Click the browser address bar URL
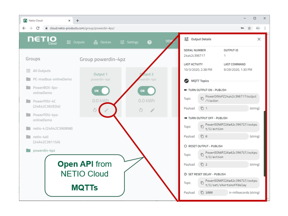The height and width of the screenshot is (216, 288). point(82,28)
